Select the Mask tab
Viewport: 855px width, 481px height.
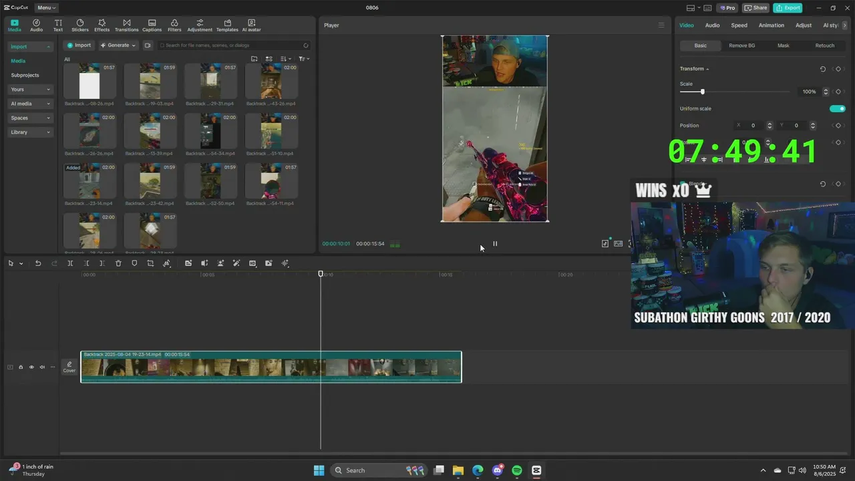(x=783, y=45)
